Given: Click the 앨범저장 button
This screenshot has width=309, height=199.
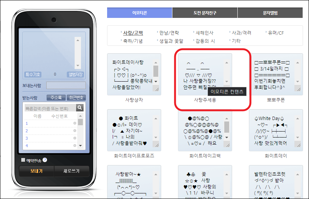Looking at the screenshot, I should pyautogui.click(x=75, y=75).
